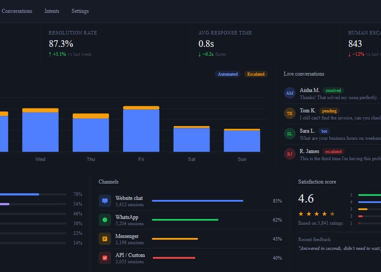This screenshot has width=381, height=272.
Task: Click the Thursday bar in the chart
Action: click(91, 133)
